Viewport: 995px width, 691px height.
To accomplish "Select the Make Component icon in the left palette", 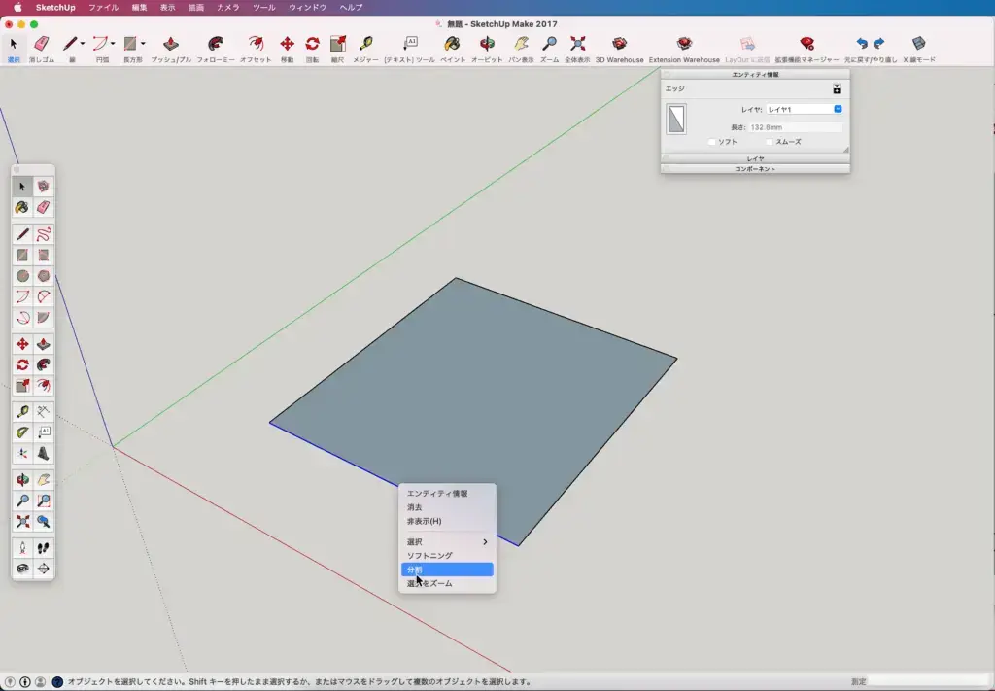I will (x=43, y=187).
